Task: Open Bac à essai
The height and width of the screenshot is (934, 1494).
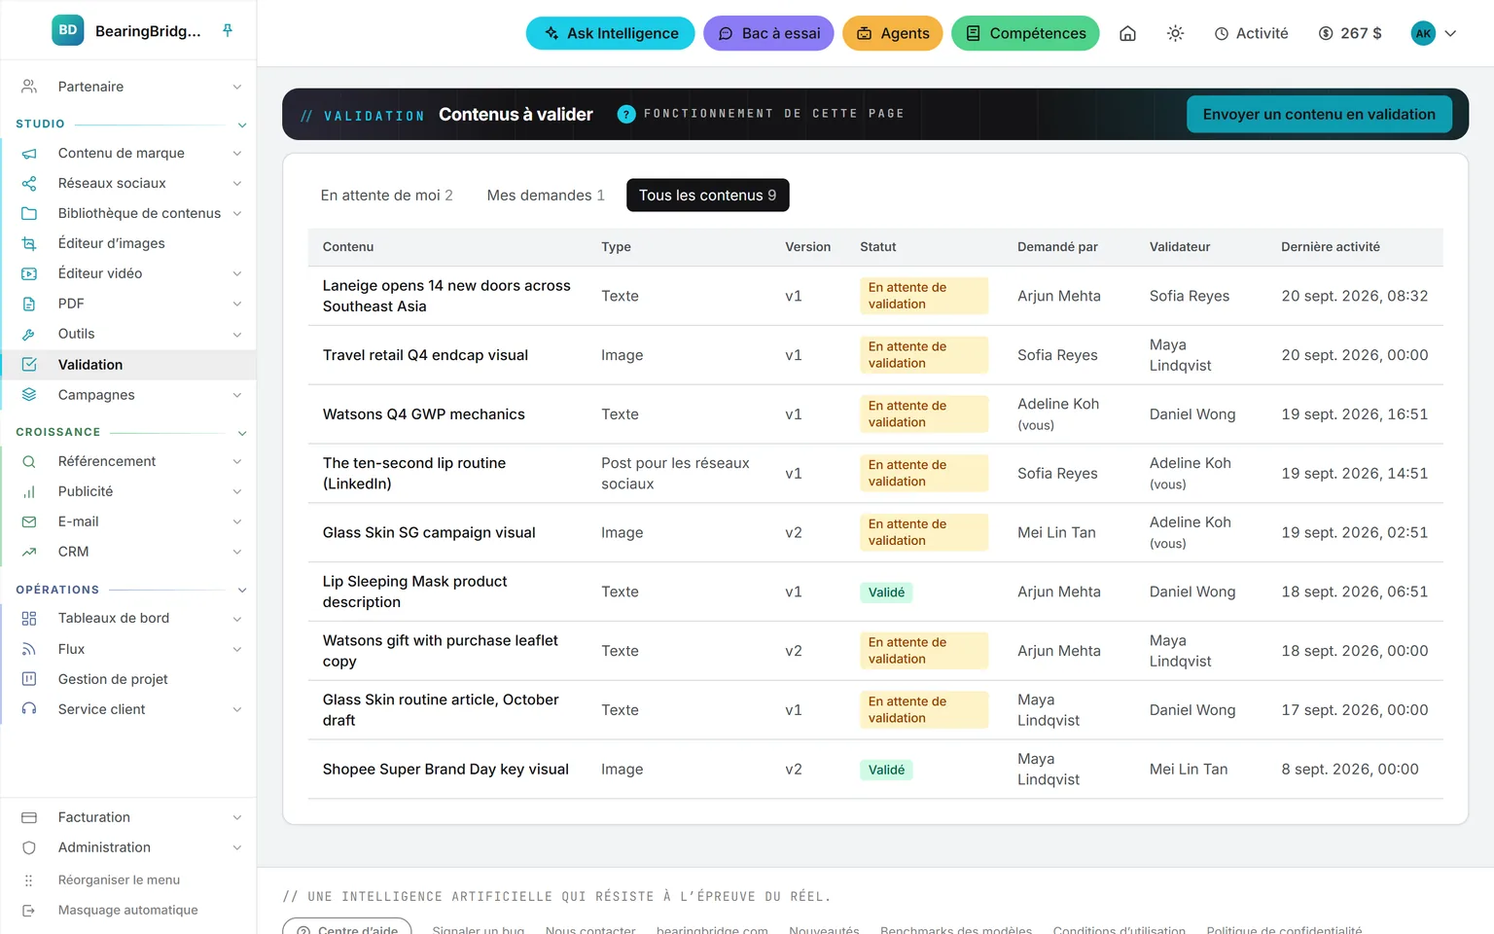Action: (768, 33)
